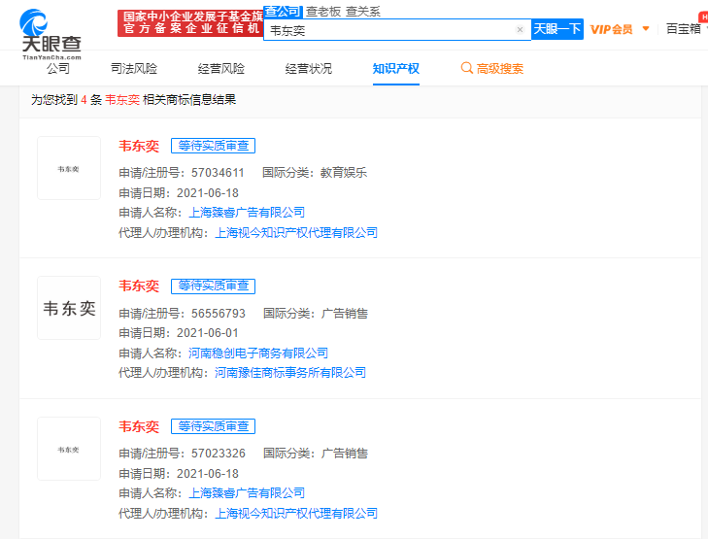
Task: Select the 知识产权 tab
Action: 396,69
